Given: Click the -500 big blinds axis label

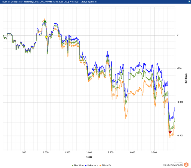Looking at the screenshot, I should click(179, 68).
